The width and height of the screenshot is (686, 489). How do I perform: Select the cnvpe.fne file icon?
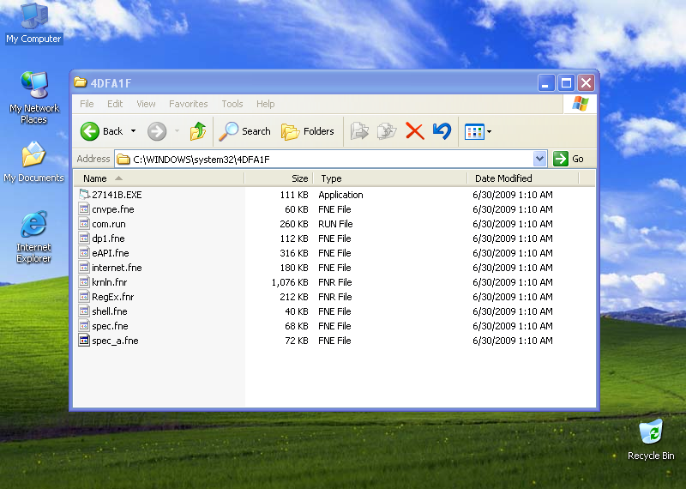[84, 208]
